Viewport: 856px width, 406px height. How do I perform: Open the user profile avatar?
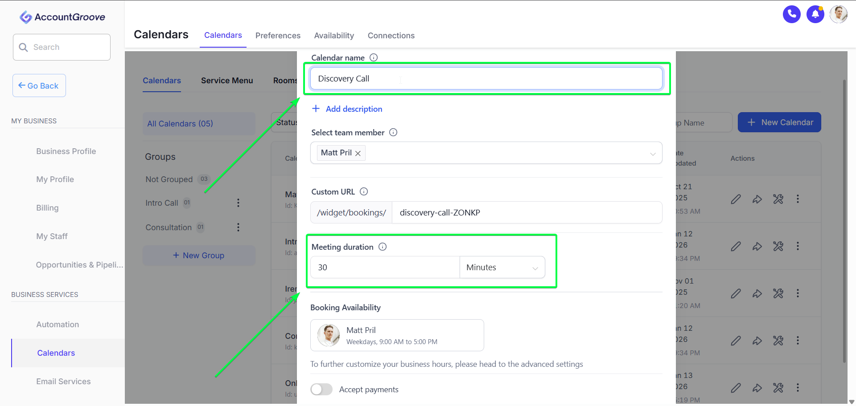(x=839, y=14)
